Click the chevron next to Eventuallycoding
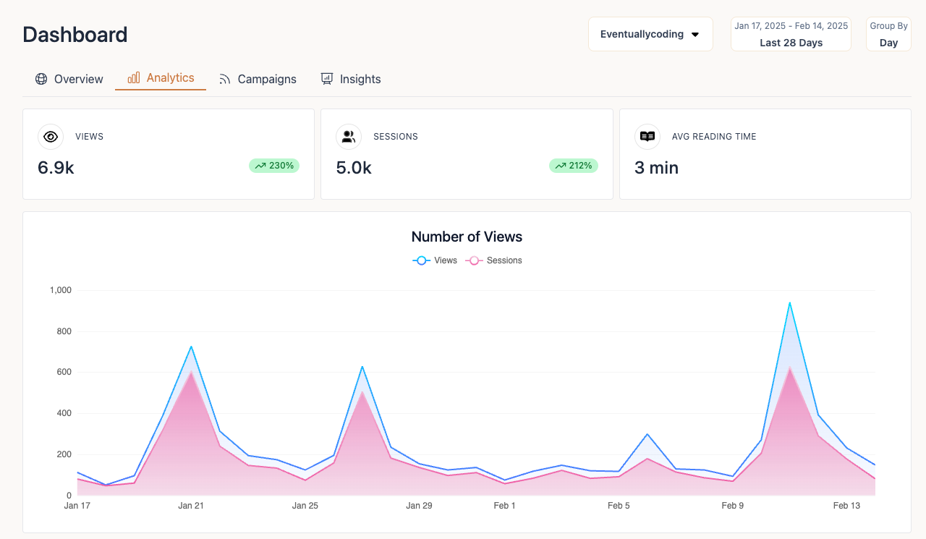This screenshot has height=539, width=926. [695, 34]
